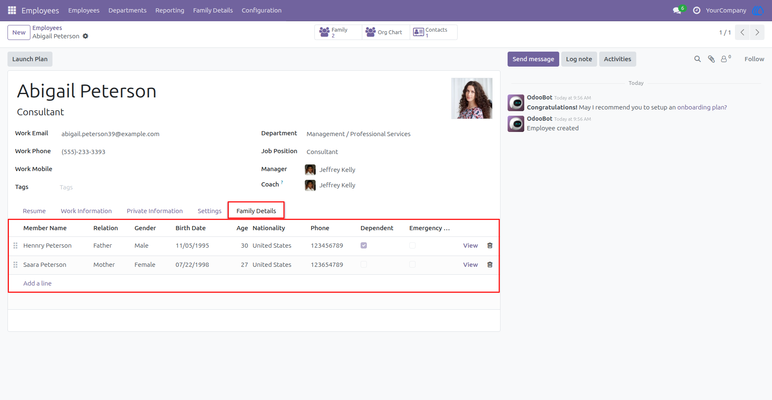Open the Contacts smart button

[x=433, y=32]
